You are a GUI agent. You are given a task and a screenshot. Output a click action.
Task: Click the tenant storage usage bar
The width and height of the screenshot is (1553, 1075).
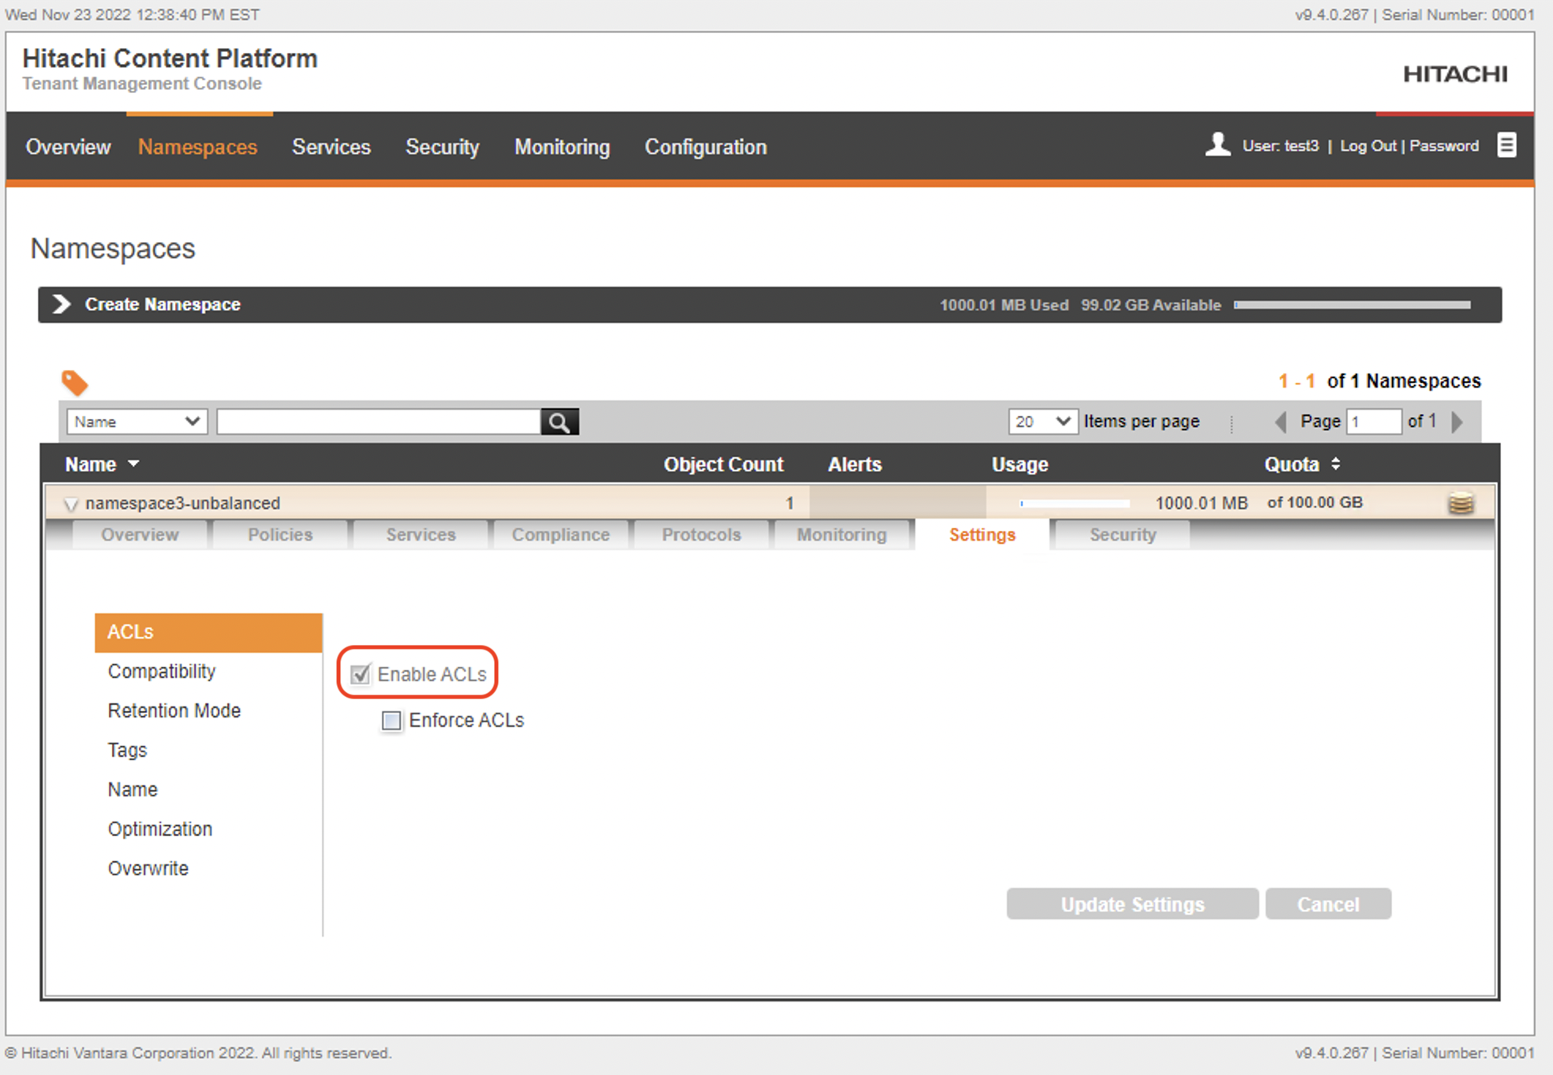click(1353, 305)
